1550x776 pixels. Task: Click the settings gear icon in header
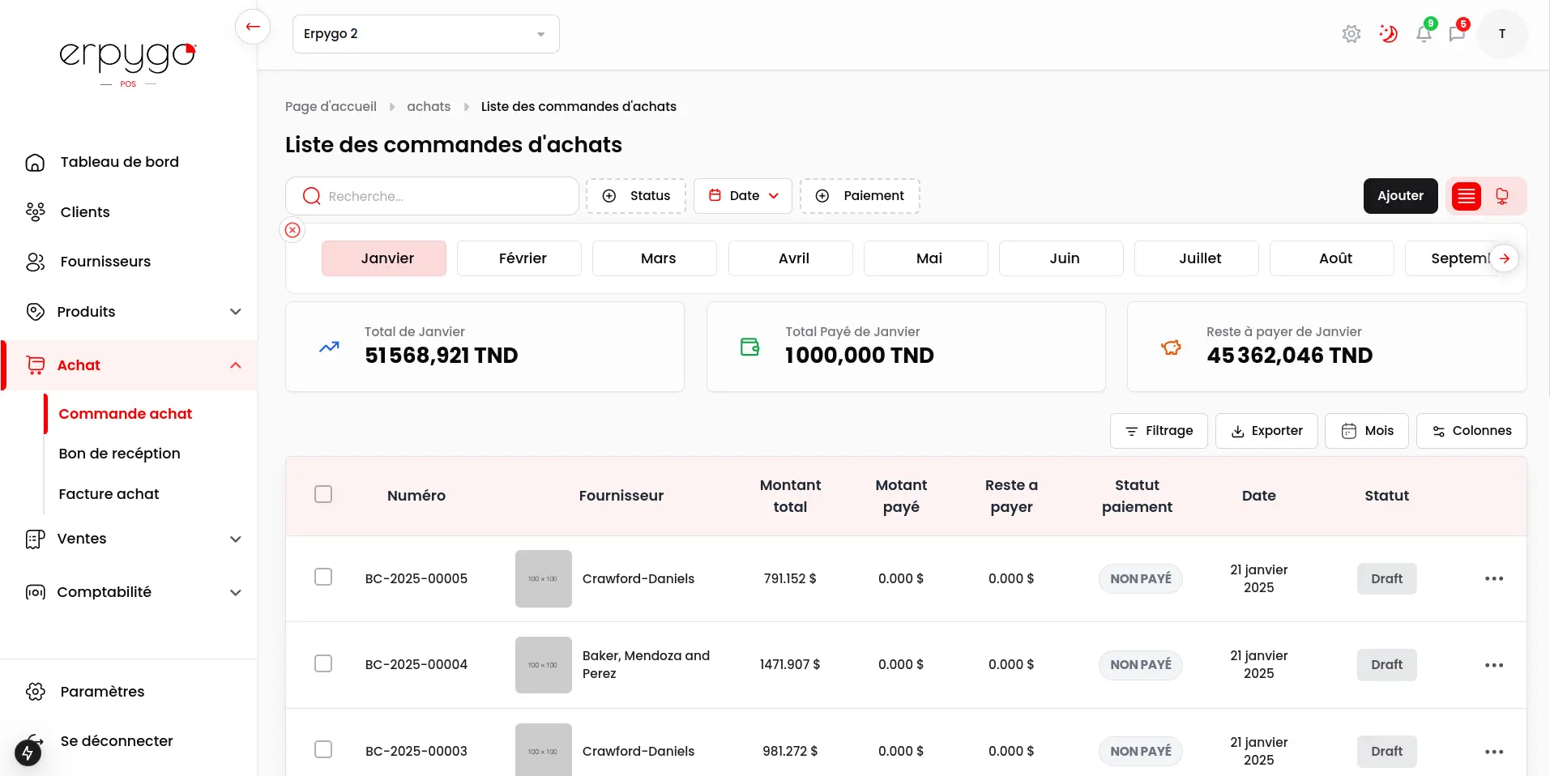pyautogui.click(x=1351, y=34)
